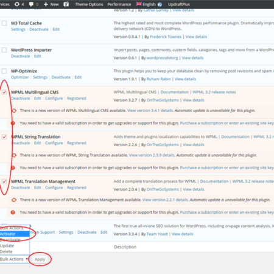Click the plus New icon in admin bar

(51, 4)
